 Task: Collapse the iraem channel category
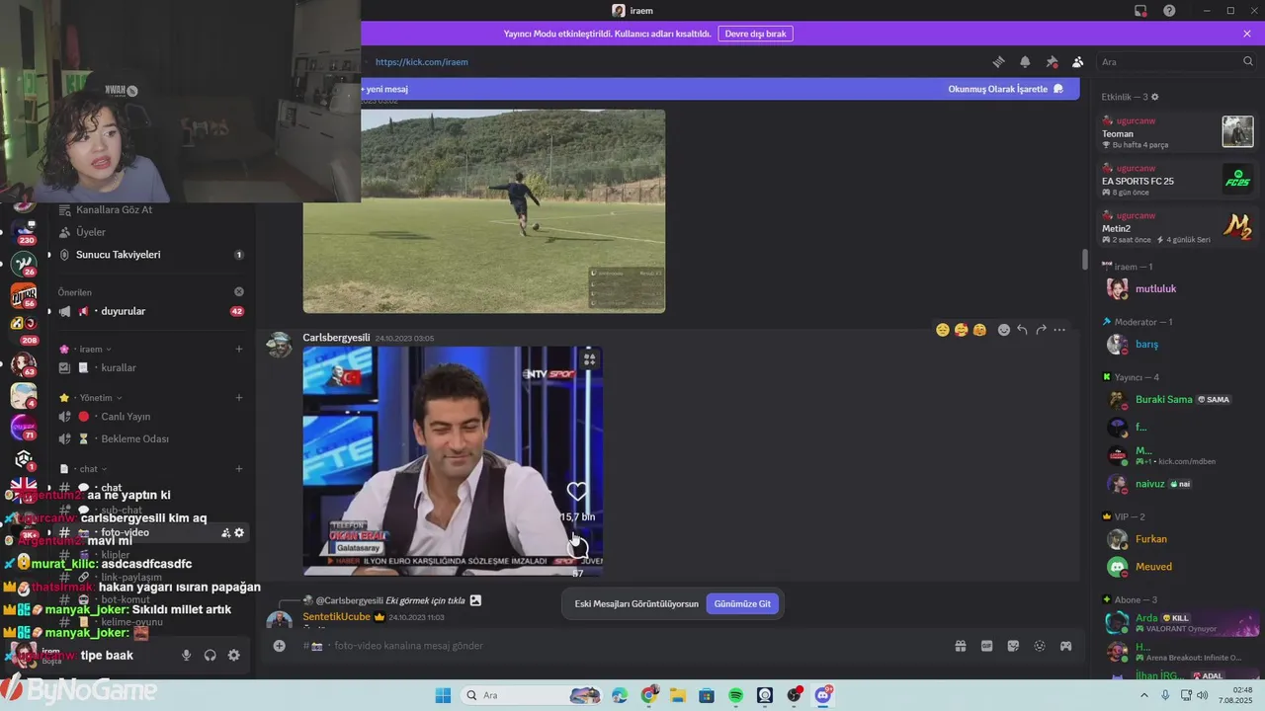click(x=91, y=350)
